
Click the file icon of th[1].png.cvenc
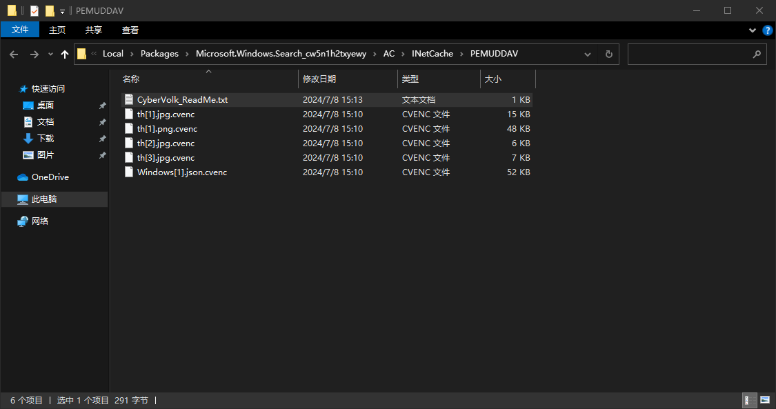[129, 128]
